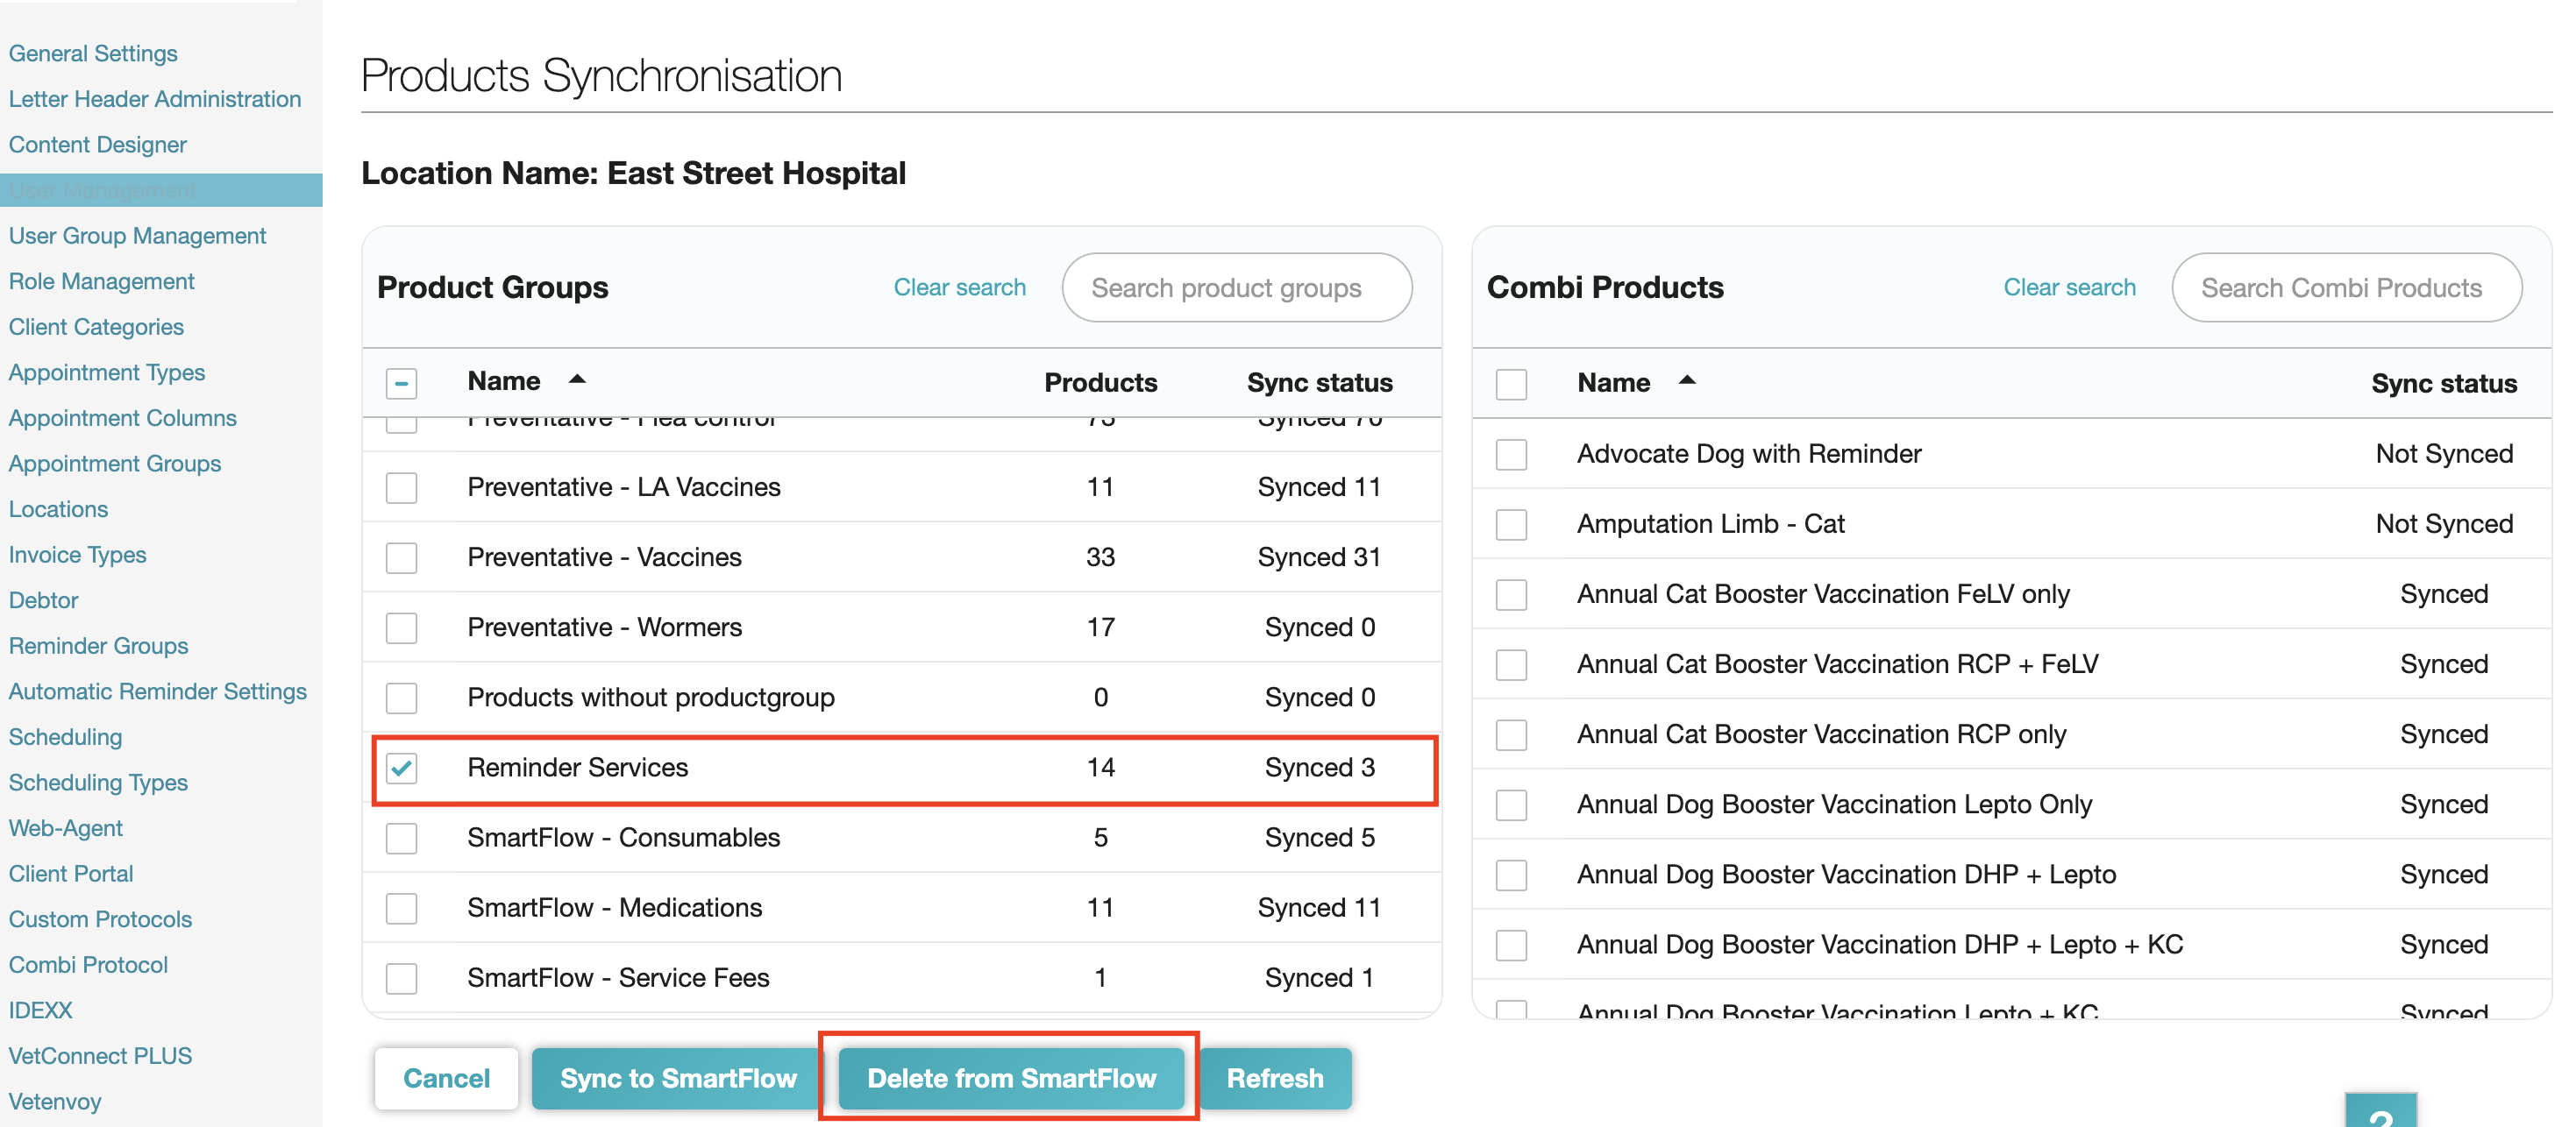Click Delete from SmartFlow button

(1011, 1078)
